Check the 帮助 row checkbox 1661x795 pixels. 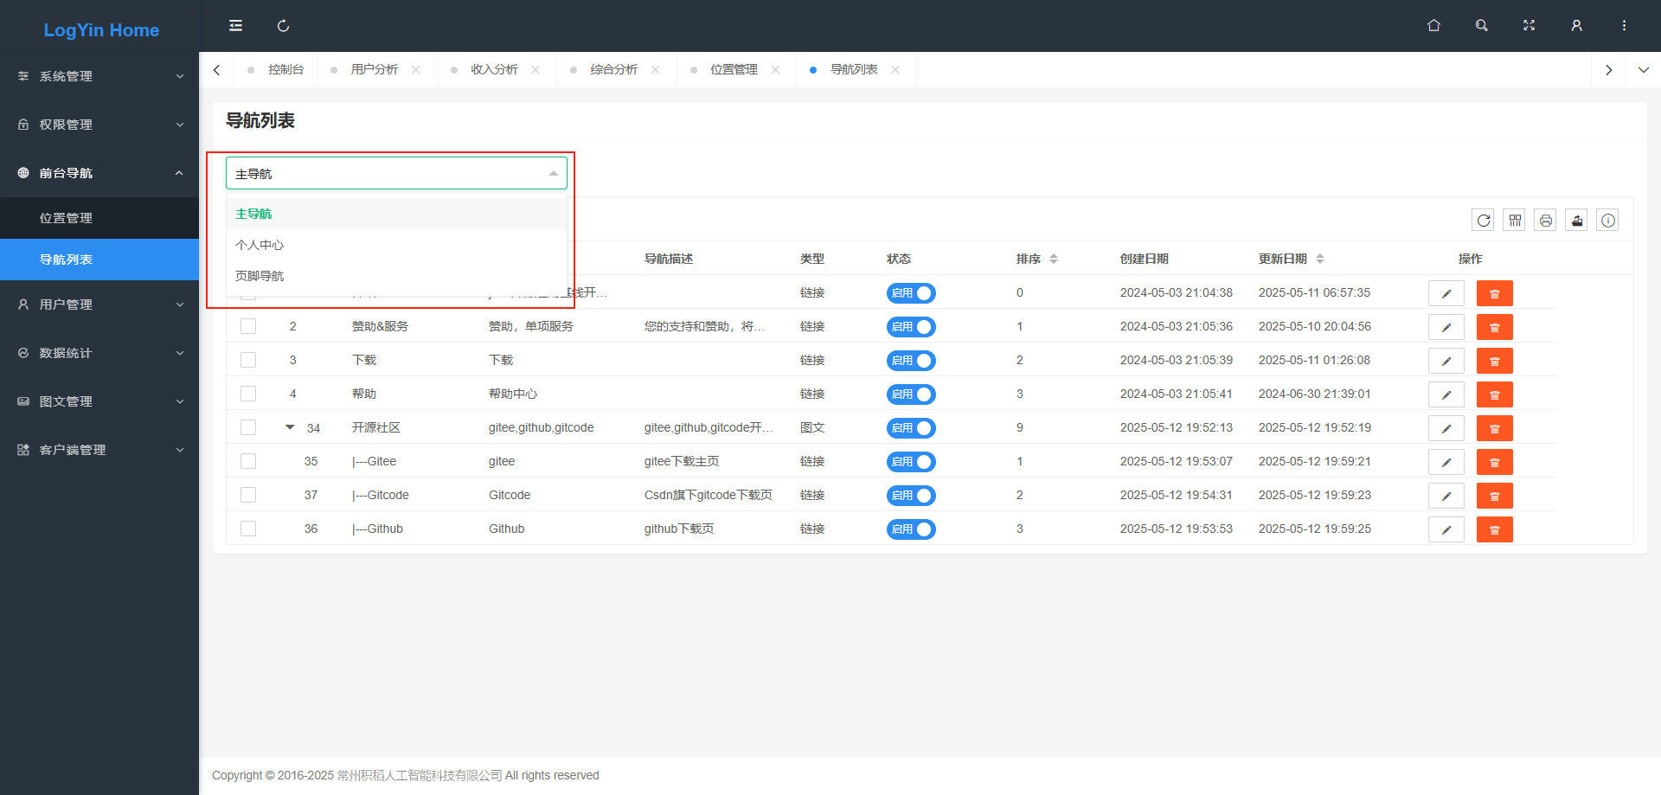(x=248, y=394)
